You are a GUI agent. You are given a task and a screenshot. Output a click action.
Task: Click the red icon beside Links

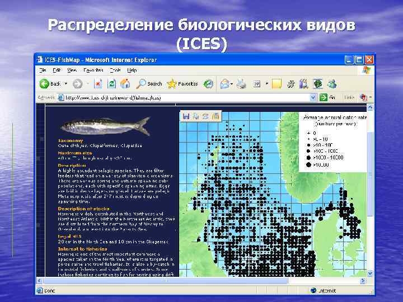click(364, 97)
